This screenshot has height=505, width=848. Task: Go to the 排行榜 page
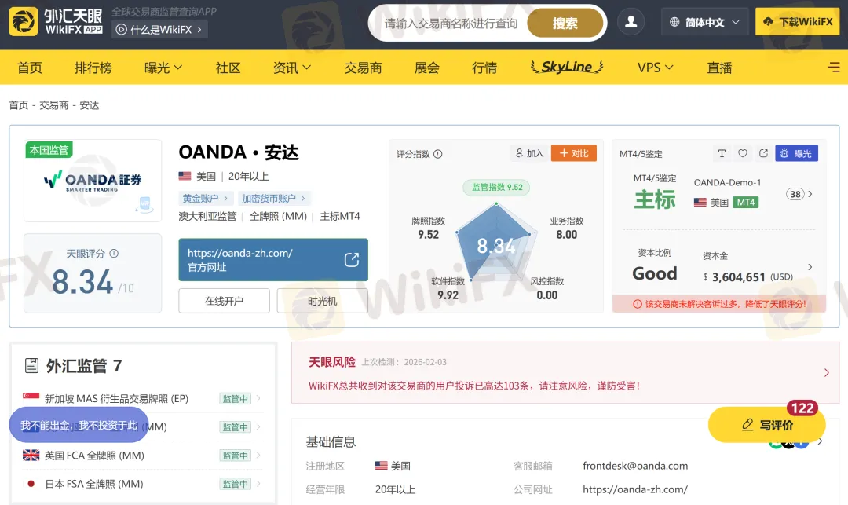[x=93, y=68]
